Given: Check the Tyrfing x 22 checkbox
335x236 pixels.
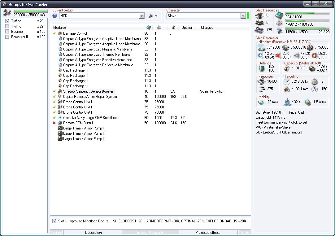Looking at the screenshot, I should (x=7, y=26).
